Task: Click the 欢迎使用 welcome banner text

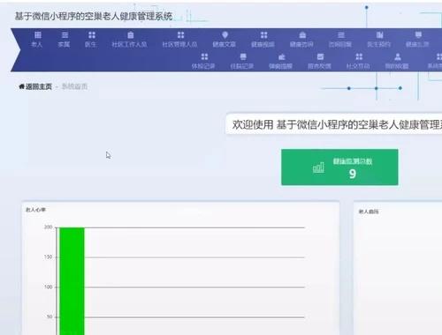Action: click(x=337, y=125)
